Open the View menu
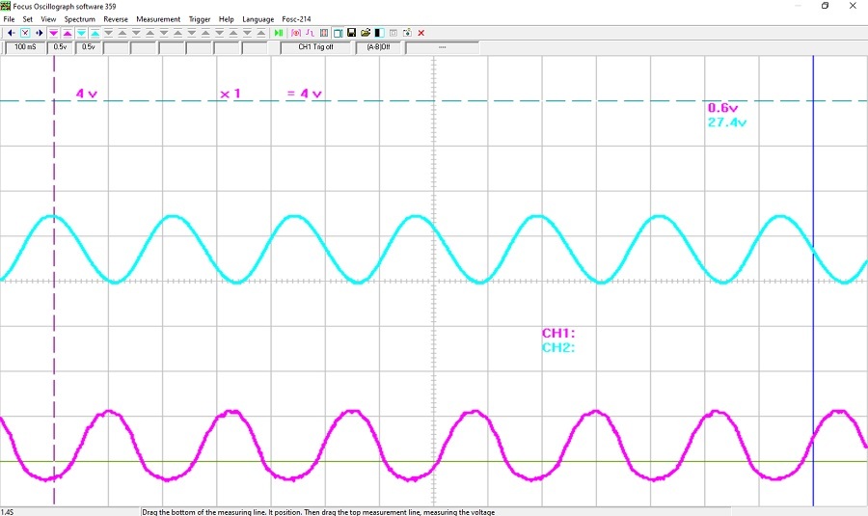Screen dimensions: 868x516 pyautogui.click(x=48, y=19)
